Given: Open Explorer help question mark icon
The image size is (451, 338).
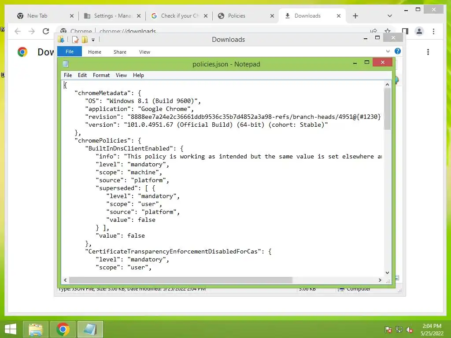Looking at the screenshot, I should pos(398,51).
